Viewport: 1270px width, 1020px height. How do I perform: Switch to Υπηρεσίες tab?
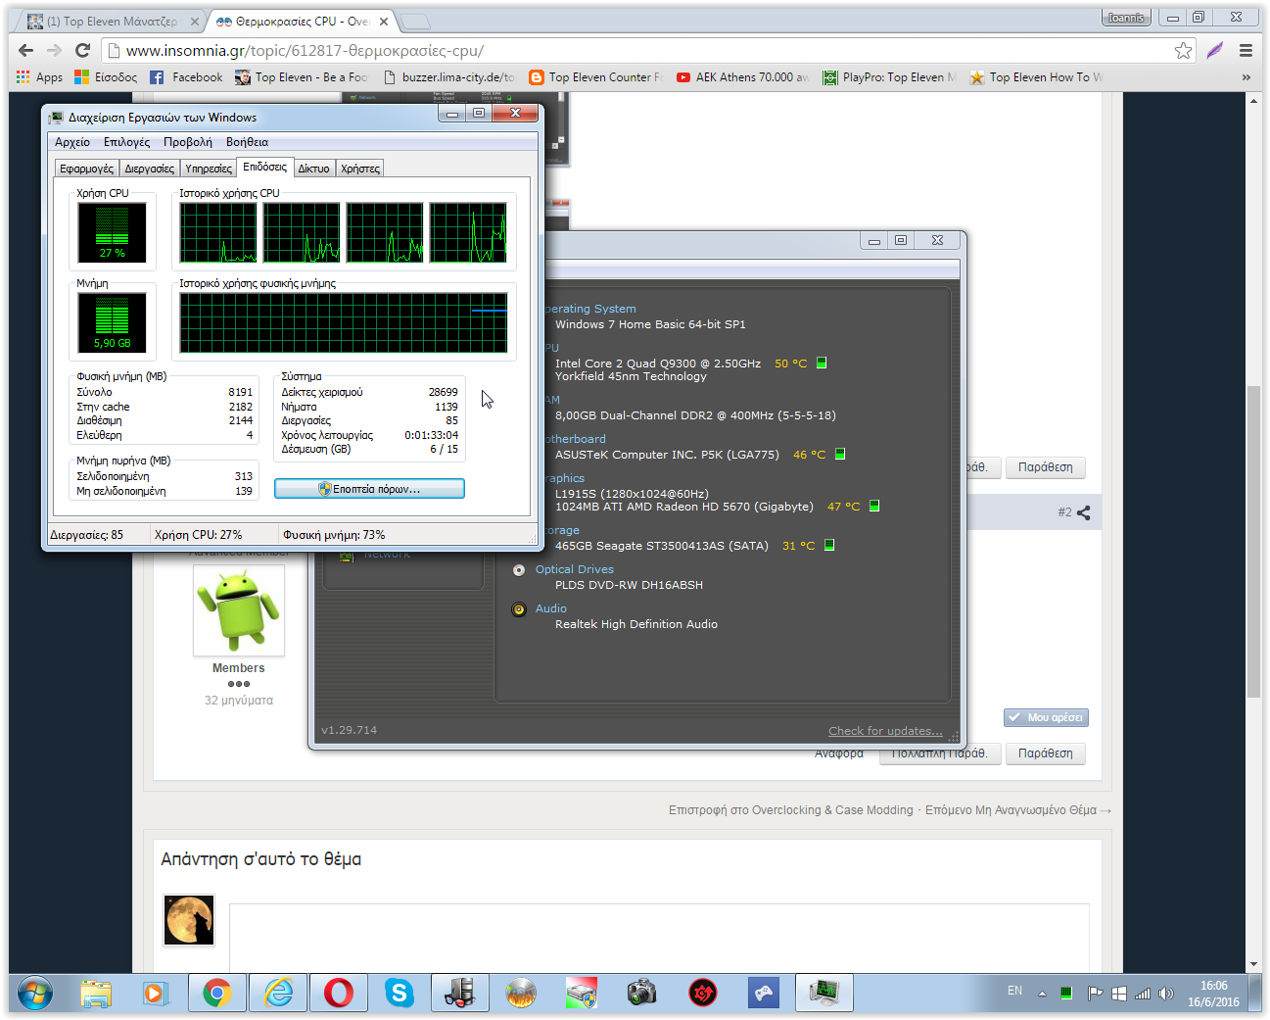[209, 169]
